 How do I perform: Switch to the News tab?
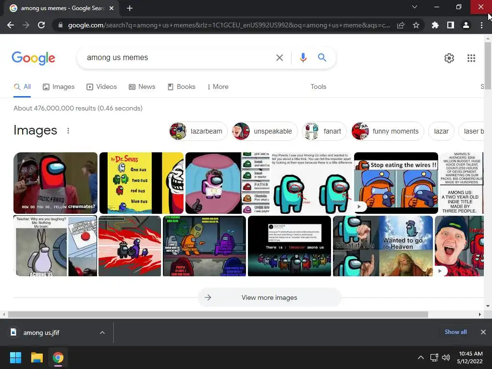pyautogui.click(x=142, y=87)
